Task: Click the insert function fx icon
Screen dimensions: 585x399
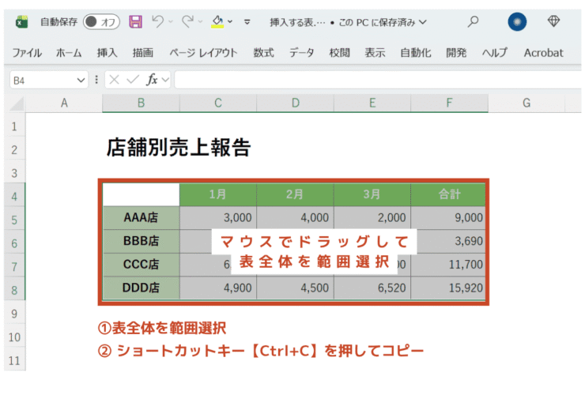Action: tap(152, 80)
